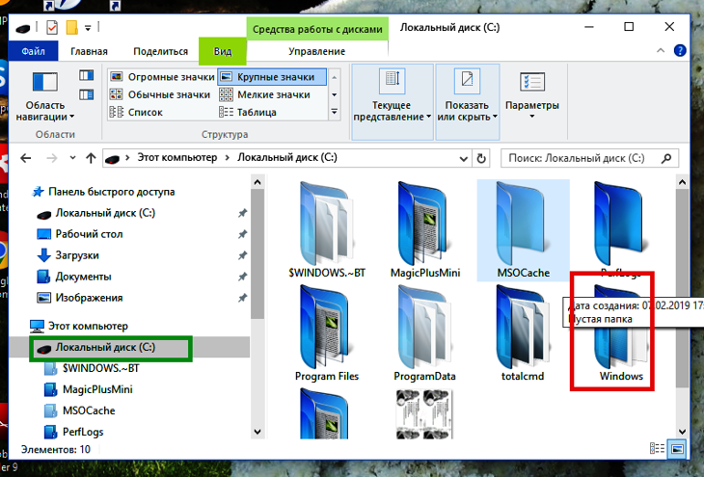Image resolution: width=704 pixels, height=477 pixels.
Task: Open recent locations dropdown arrow
Action: pyautogui.click(x=72, y=158)
